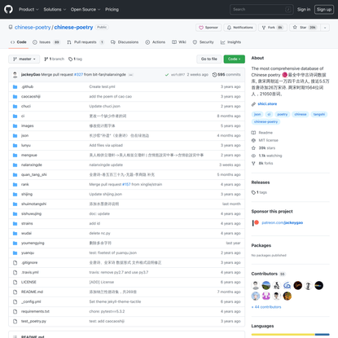Open the ci folder icon

[15, 116]
